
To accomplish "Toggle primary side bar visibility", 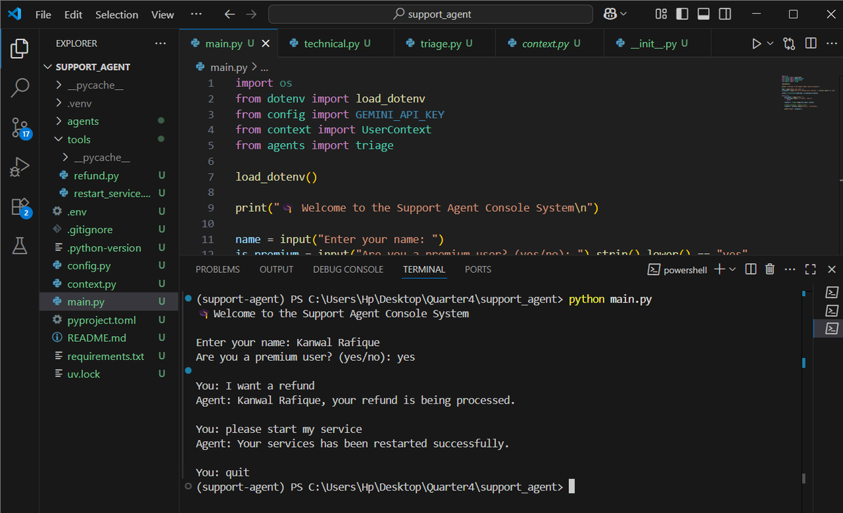I will 681,14.
